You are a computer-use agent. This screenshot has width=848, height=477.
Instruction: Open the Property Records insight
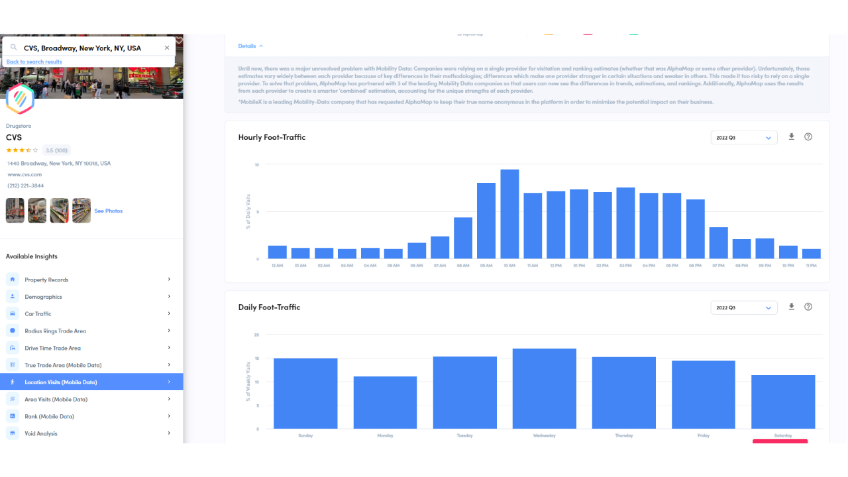(x=91, y=280)
